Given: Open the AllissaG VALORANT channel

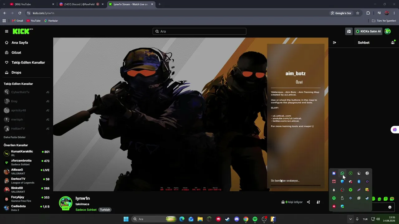Looking at the screenshot, I should [26, 171].
